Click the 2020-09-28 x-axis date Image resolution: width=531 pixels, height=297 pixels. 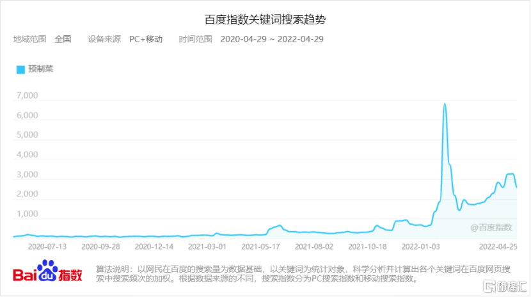(x=100, y=247)
